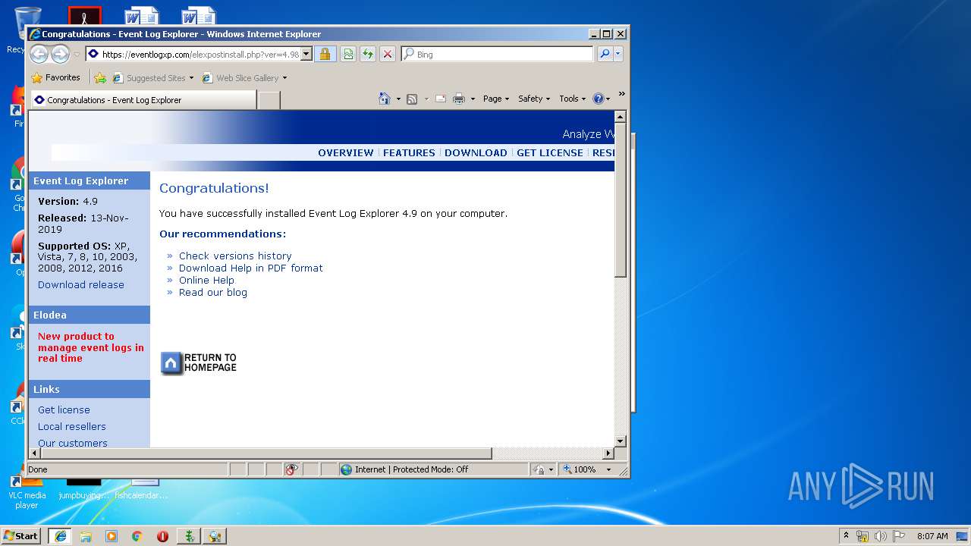Expand the toolbar overflow chevron
Image resolution: width=971 pixels, height=546 pixels.
click(x=621, y=94)
